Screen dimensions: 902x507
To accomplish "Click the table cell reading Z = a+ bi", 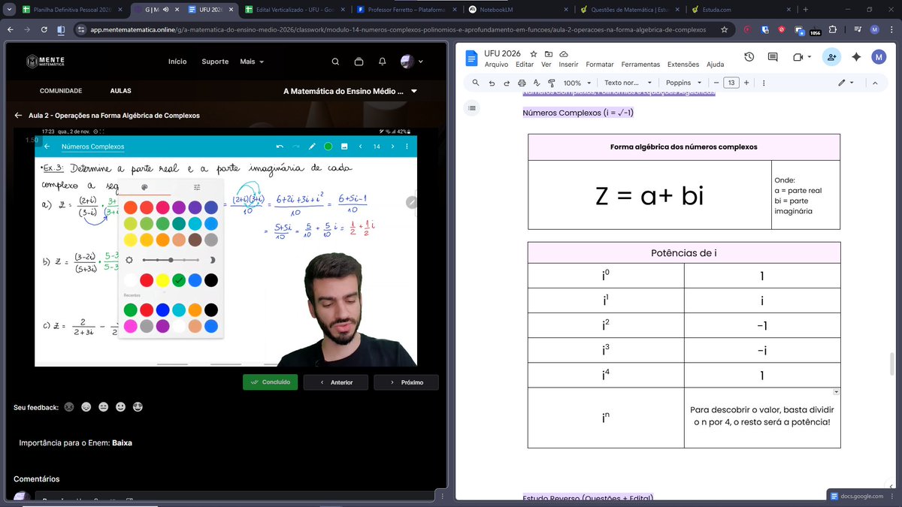I will 649,195.
